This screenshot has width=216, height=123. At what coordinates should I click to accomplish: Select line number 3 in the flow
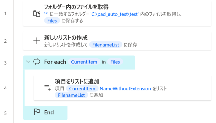(x=5, y=63)
